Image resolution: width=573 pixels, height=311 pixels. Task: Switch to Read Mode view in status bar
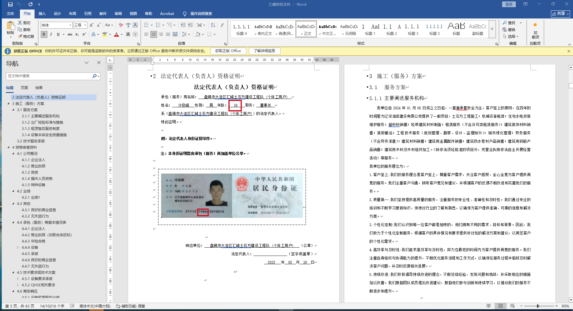coord(488,306)
